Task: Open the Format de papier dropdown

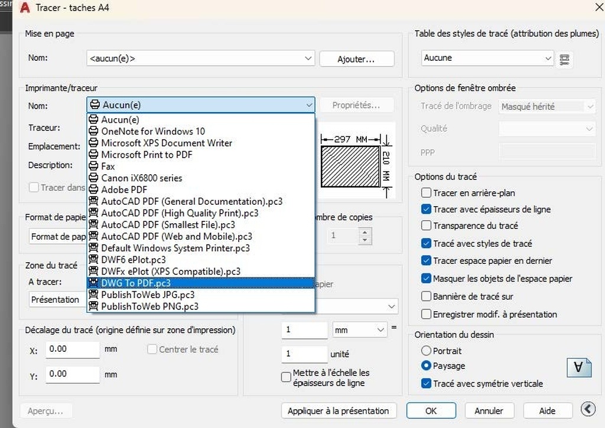Action: point(58,236)
